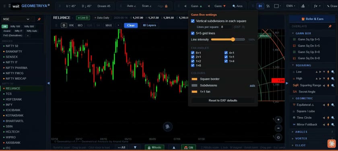Pin the exchange sidebar with the pushpin
338x151 pixels.
(x=39, y=19)
